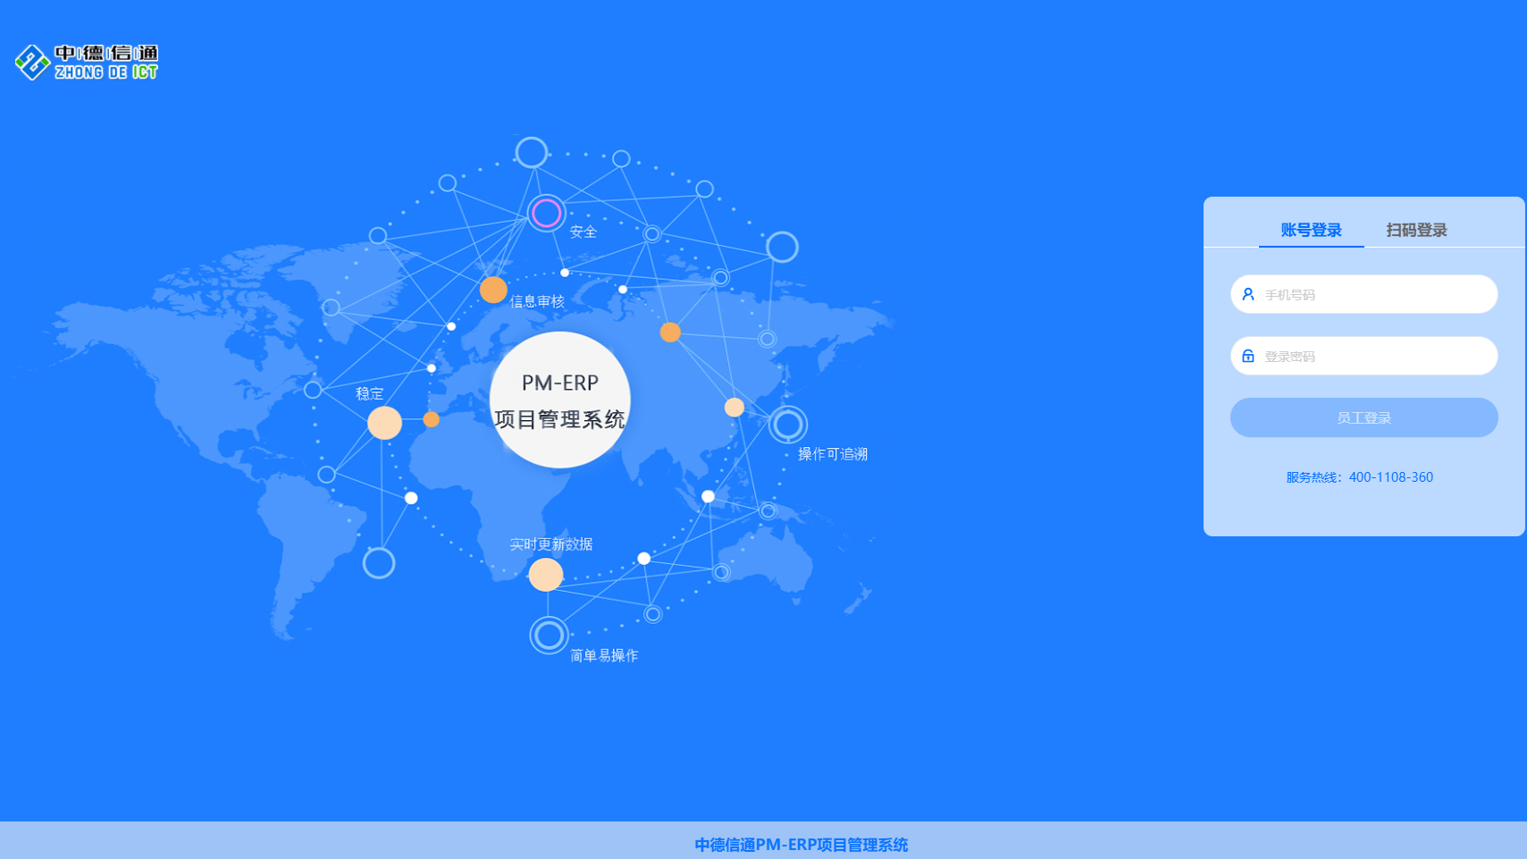Click the pale circle node below 稳定
Viewport: 1527px width, 859px height.
click(384, 423)
